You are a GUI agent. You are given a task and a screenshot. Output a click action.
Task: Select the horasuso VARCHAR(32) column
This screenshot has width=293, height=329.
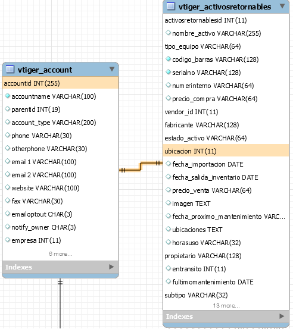(x=226, y=243)
